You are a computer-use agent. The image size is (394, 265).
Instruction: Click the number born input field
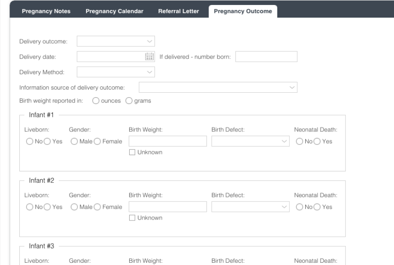(x=266, y=56)
